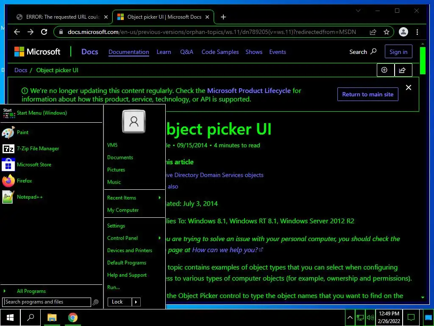Click the Sign in button

398,51
